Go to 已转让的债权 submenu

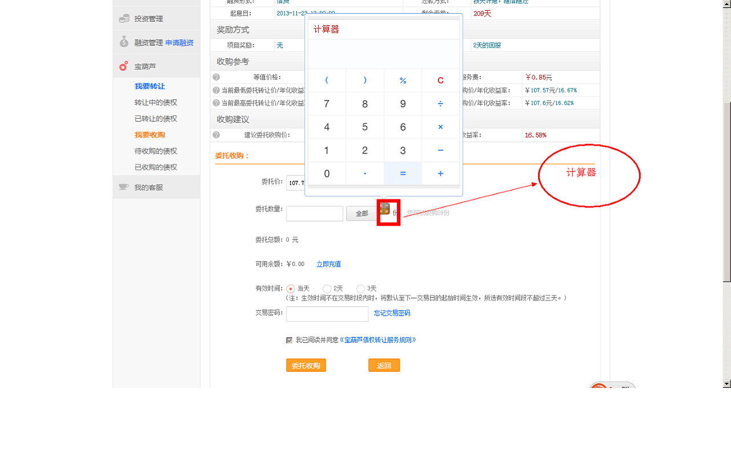[x=156, y=119]
